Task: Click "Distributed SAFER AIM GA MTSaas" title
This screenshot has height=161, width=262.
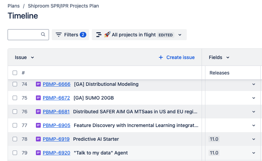Action: point(135,112)
